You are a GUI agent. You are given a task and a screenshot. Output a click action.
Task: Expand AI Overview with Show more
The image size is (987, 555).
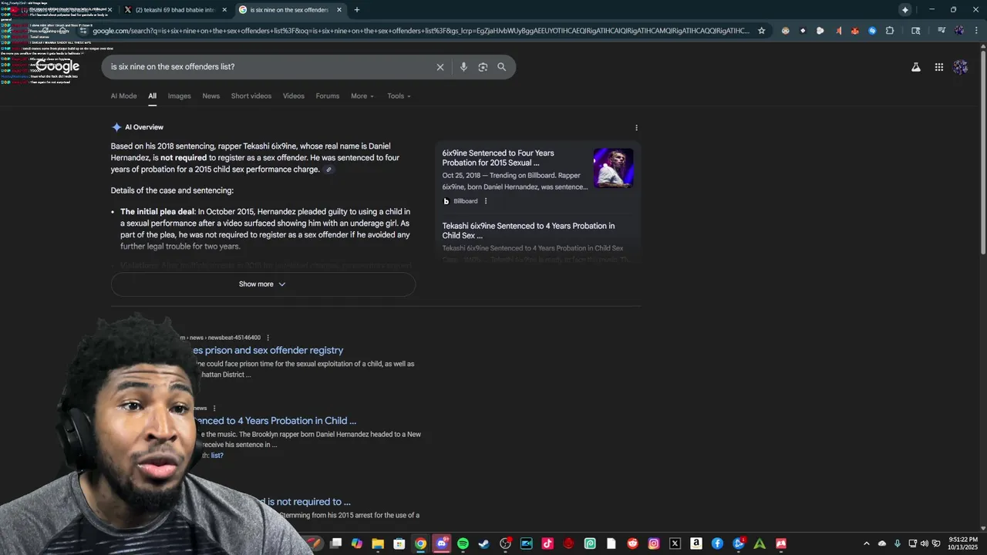click(262, 284)
